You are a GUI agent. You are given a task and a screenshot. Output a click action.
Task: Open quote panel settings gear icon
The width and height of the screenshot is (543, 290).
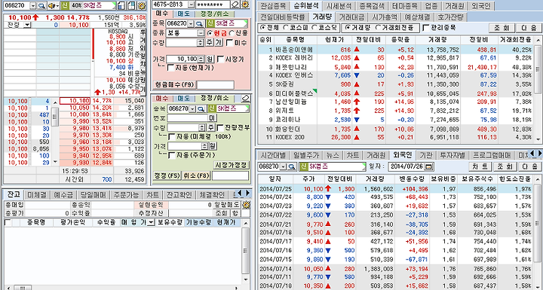point(141,5)
